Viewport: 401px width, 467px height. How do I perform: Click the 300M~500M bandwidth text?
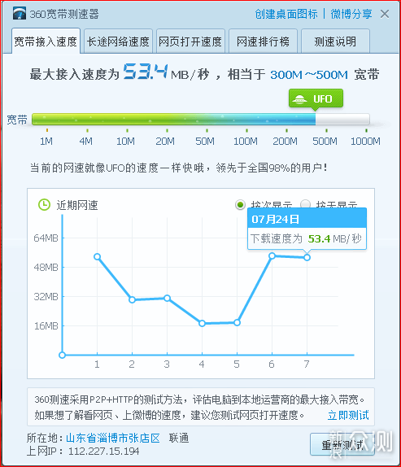coord(309,75)
